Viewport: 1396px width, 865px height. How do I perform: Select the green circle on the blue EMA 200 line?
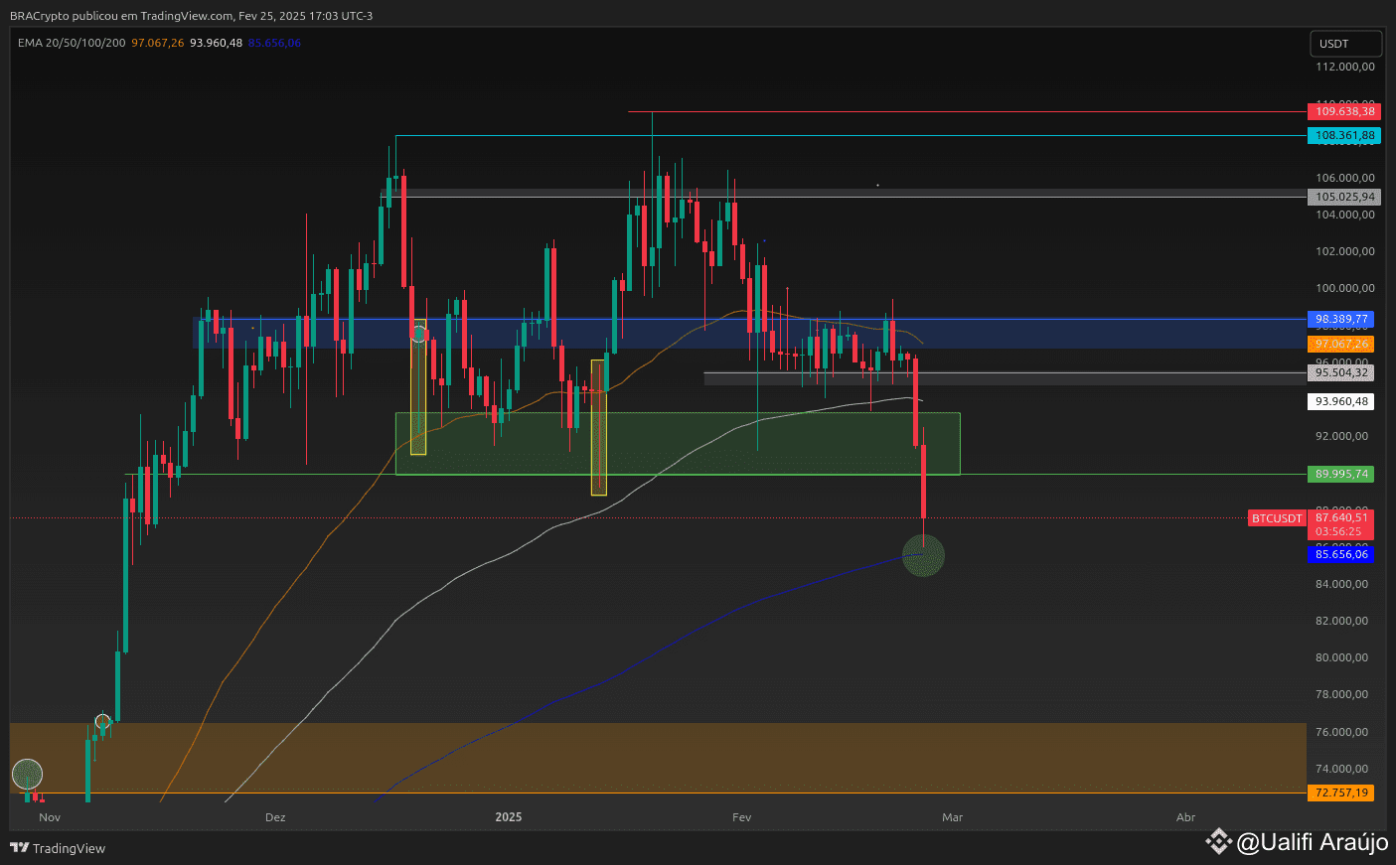[x=923, y=555]
